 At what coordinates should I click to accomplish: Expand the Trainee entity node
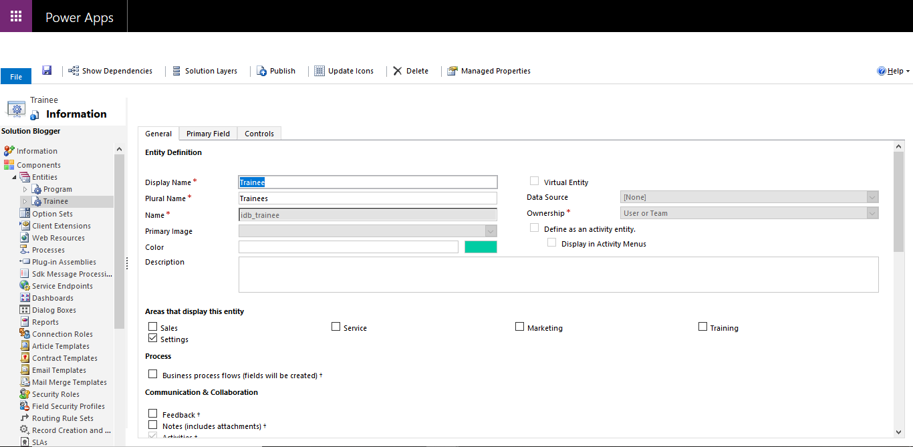[25, 201]
